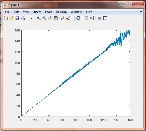Open a file with the folder icon

pos(12,18)
